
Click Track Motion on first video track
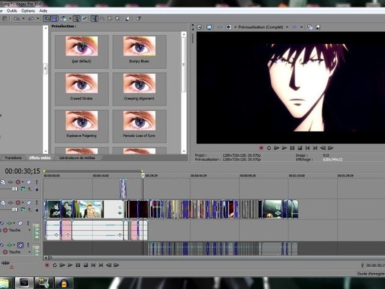3,182
